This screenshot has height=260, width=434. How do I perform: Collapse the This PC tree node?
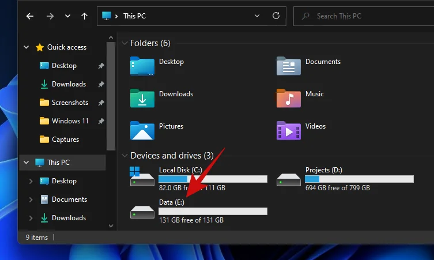pyautogui.click(x=27, y=162)
